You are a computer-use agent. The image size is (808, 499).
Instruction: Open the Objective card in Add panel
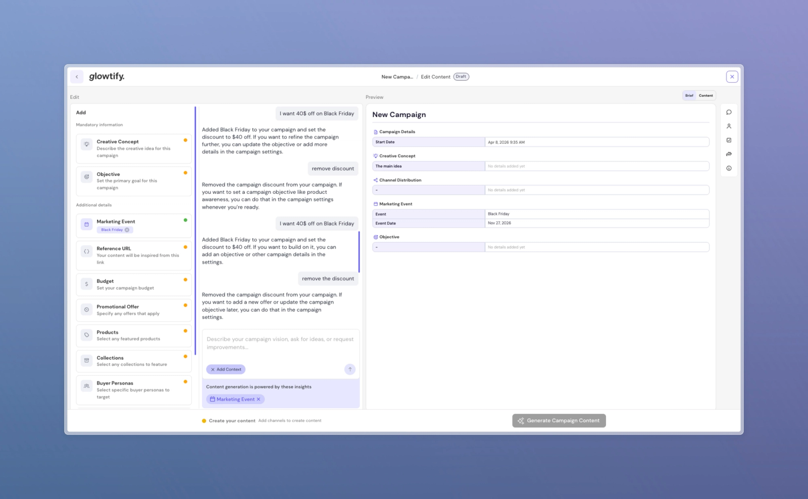click(x=134, y=181)
